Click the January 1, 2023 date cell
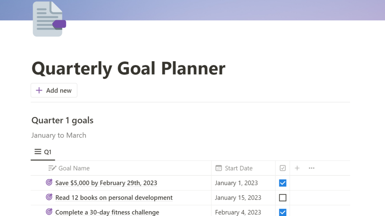 coord(236,183)
